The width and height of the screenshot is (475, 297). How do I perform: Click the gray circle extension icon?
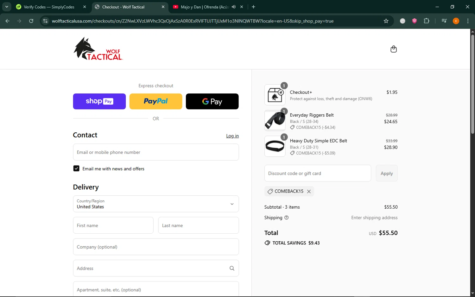[x=402, y=21]
